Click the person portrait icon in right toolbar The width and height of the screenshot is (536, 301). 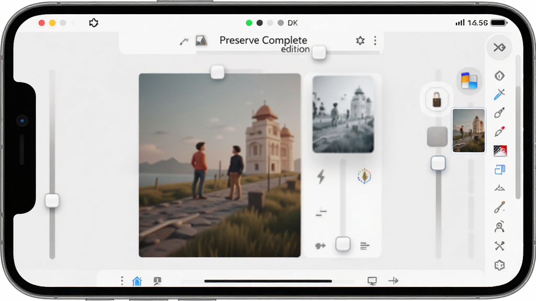click(499, 226)
